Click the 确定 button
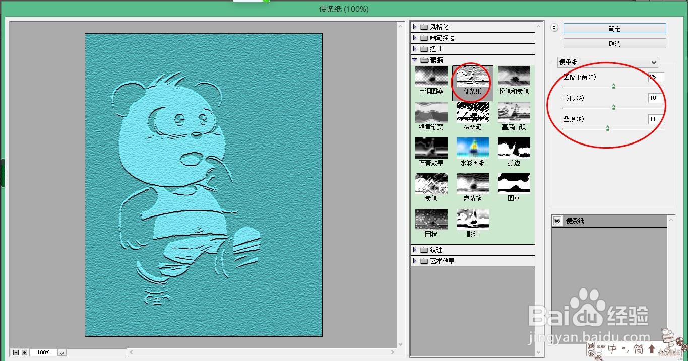Image resolution: width=688 pixels, height=361 pixels. pos(614,29)
